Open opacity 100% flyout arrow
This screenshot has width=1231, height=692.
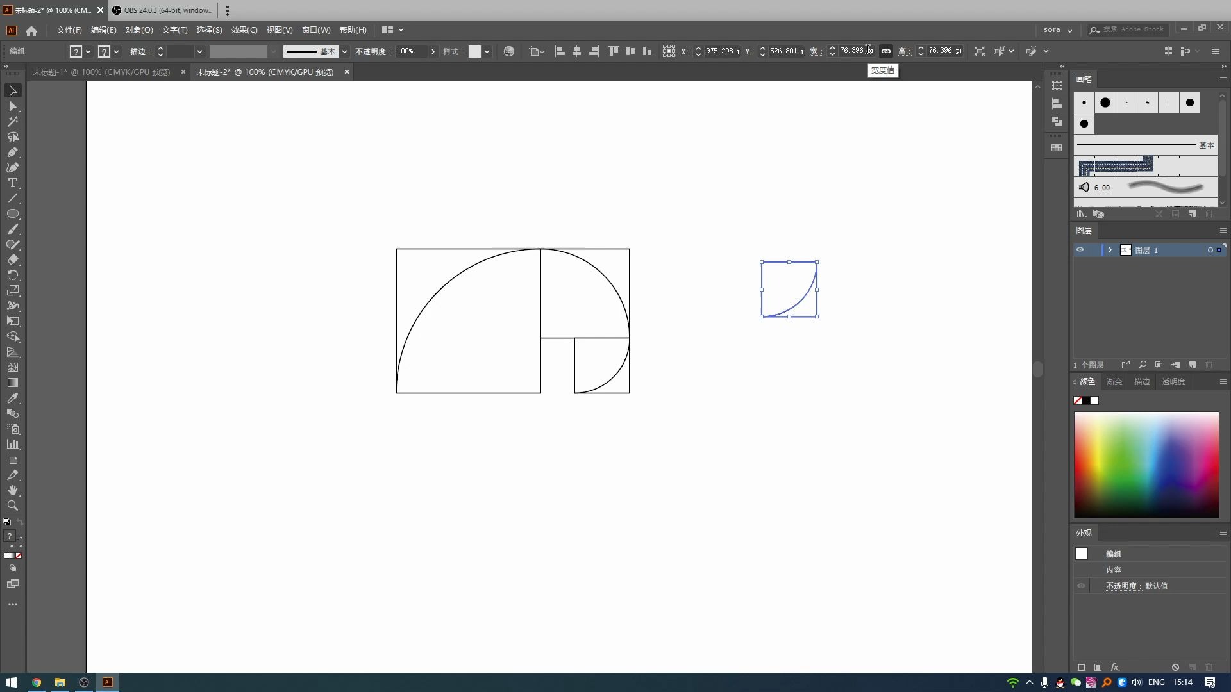pyautogui.click(x=433, y=51)
